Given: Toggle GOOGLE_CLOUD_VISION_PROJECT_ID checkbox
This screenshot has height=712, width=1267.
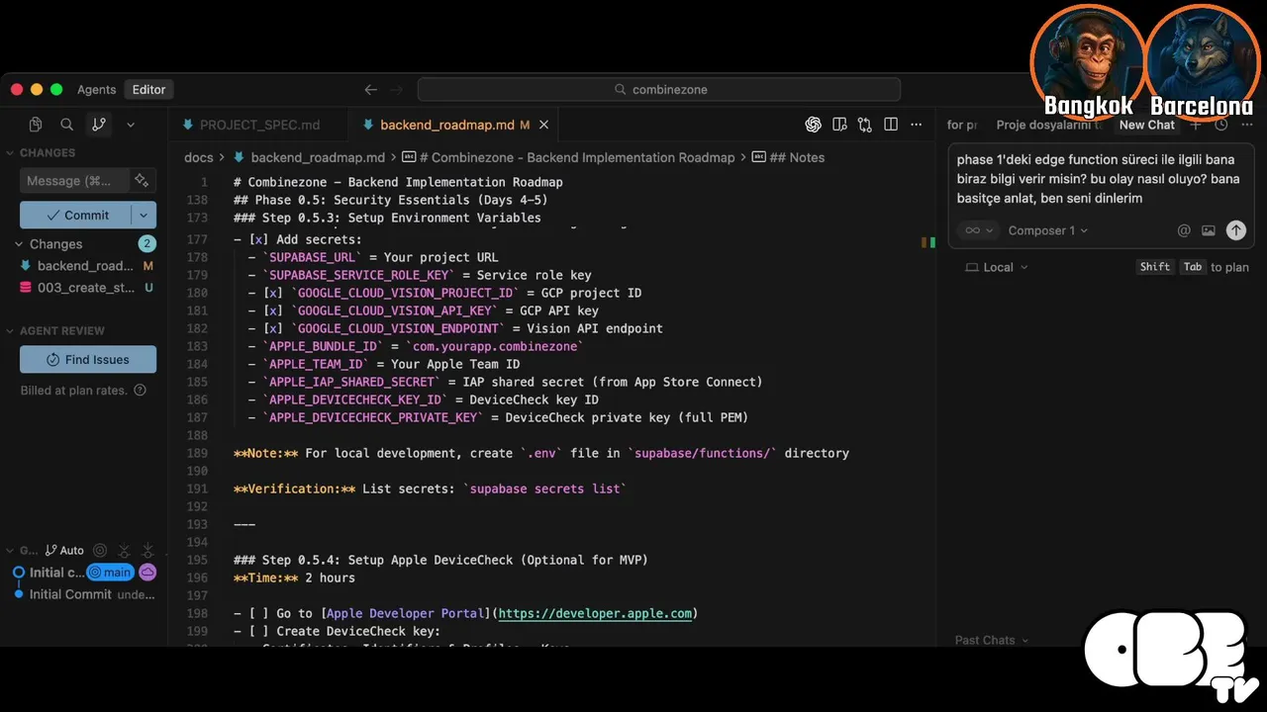Looking at the screenshot, I should pos(273,293).
